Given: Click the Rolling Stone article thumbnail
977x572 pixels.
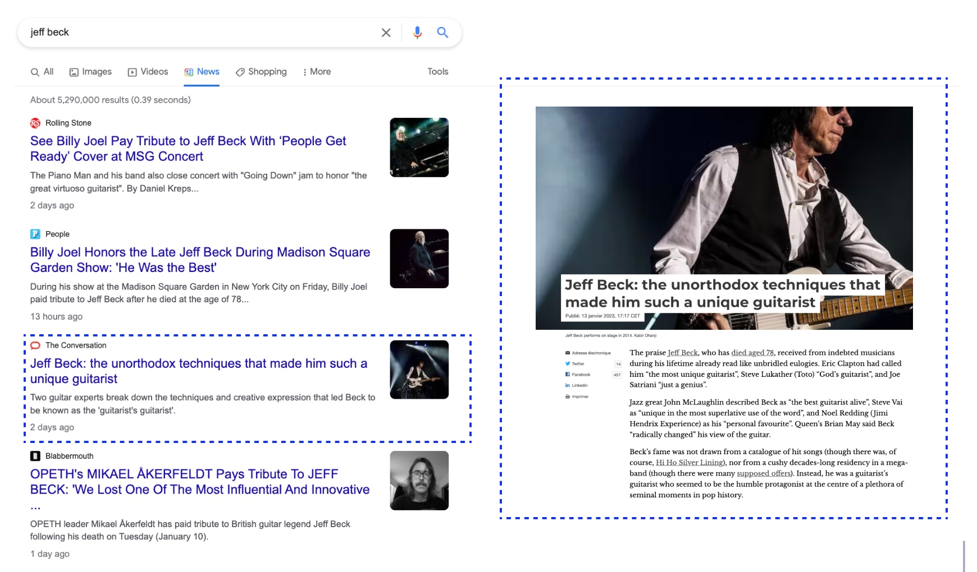Looking at the screenshot, I should click(419, 147).
